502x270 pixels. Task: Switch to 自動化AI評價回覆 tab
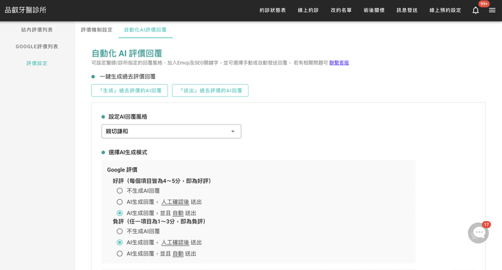coord(145,30)
